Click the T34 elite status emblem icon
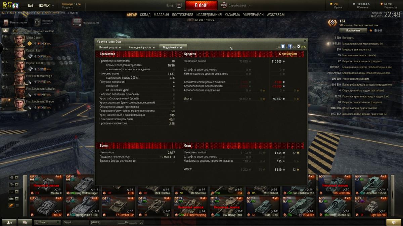Viewport: 403px width, 226px height. click(x=332, y=23)
